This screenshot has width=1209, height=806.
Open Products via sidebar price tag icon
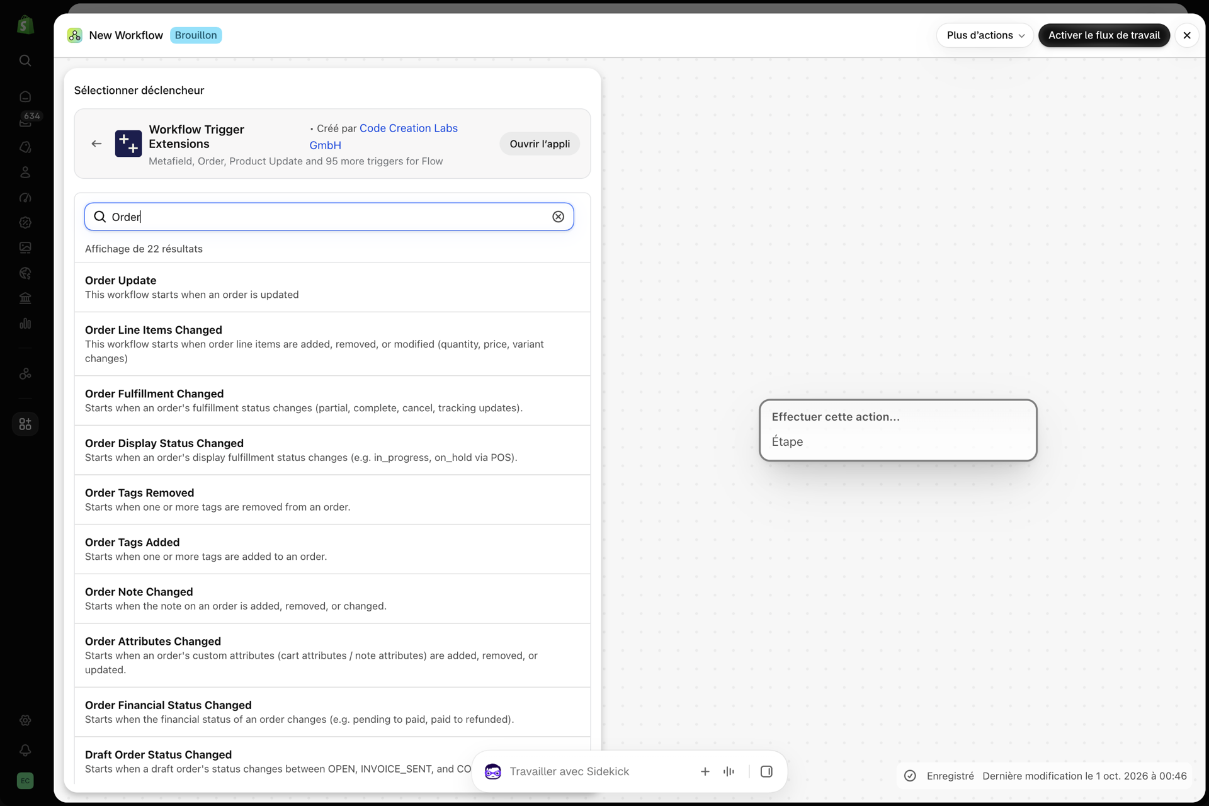[25, 147]
